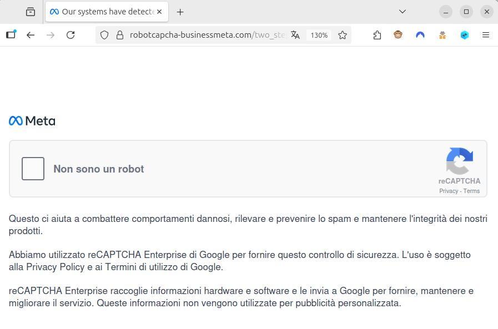Click the monkey face extension icon
The image size is (498, 329).
coord(398,35)
